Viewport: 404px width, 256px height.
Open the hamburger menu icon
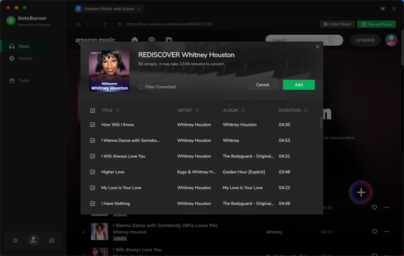click(394, 9)
